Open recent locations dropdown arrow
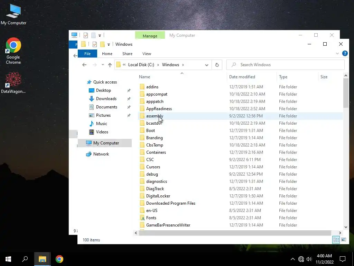Image resolution: width=354 pixels, height=266 pixels. (103, 65)
